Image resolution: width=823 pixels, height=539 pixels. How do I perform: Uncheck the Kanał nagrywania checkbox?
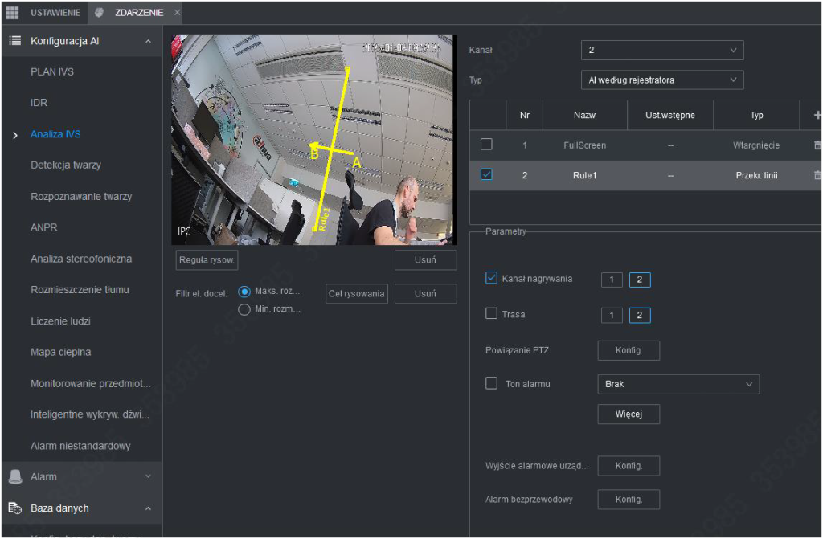coord(492,278)
